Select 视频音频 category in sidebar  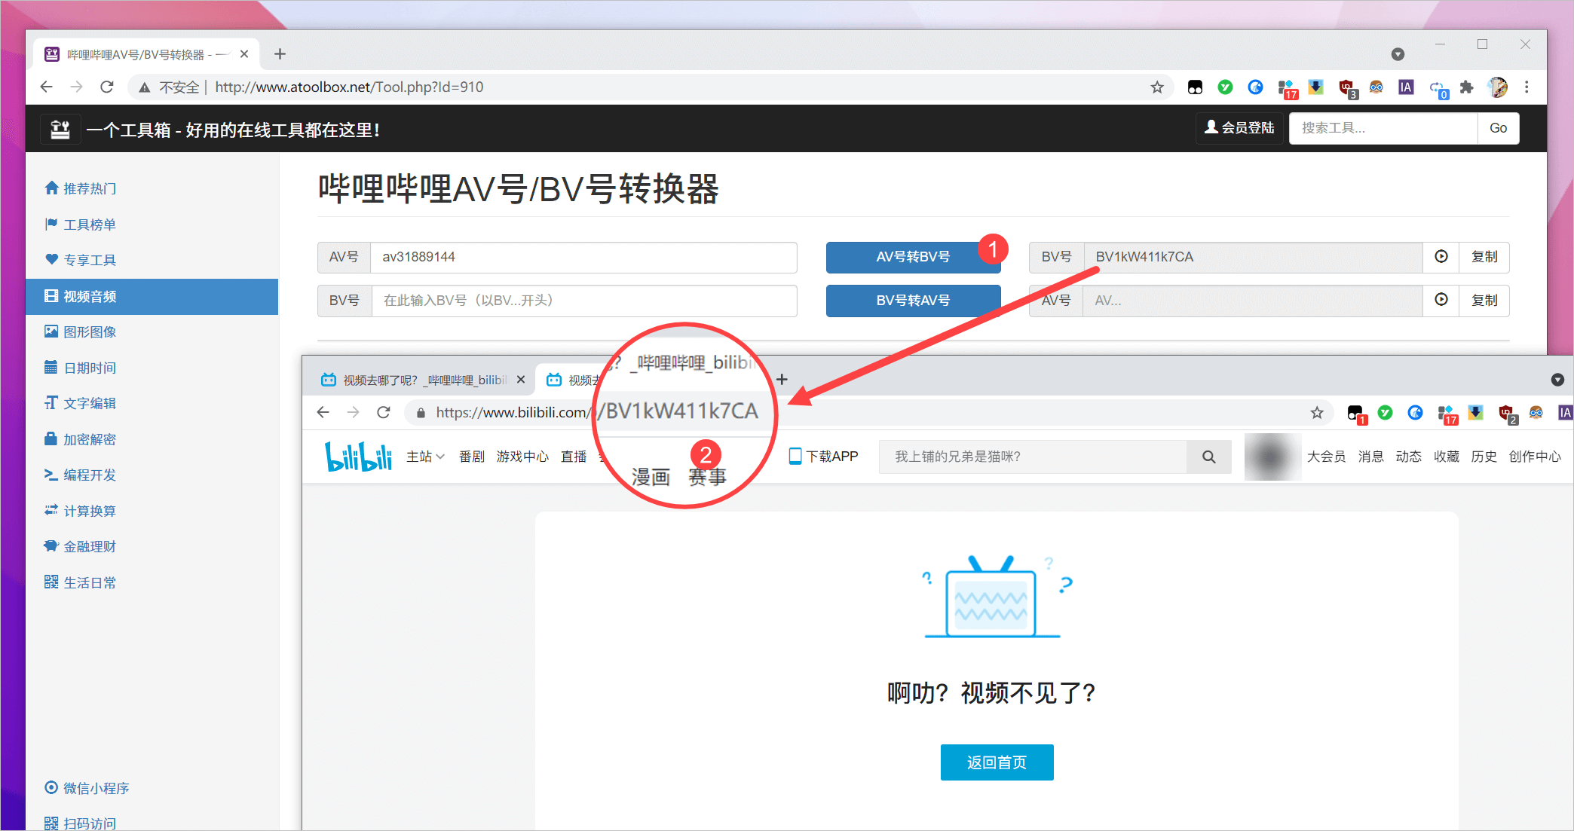point(89,297)
